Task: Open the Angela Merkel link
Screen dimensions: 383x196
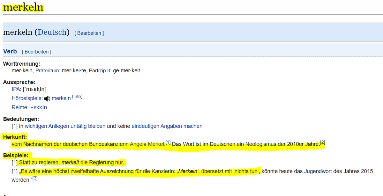Action: click(147, 144)
